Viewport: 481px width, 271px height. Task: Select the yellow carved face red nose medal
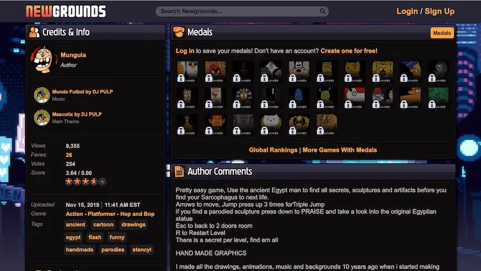click(x=382, y=71)
